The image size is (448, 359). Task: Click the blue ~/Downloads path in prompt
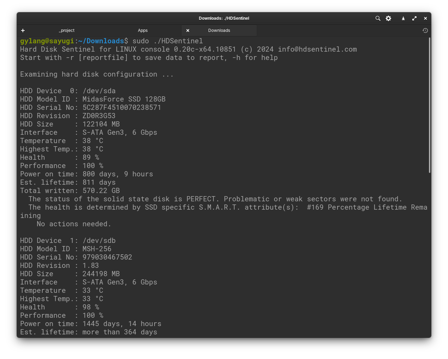(101, 41)
